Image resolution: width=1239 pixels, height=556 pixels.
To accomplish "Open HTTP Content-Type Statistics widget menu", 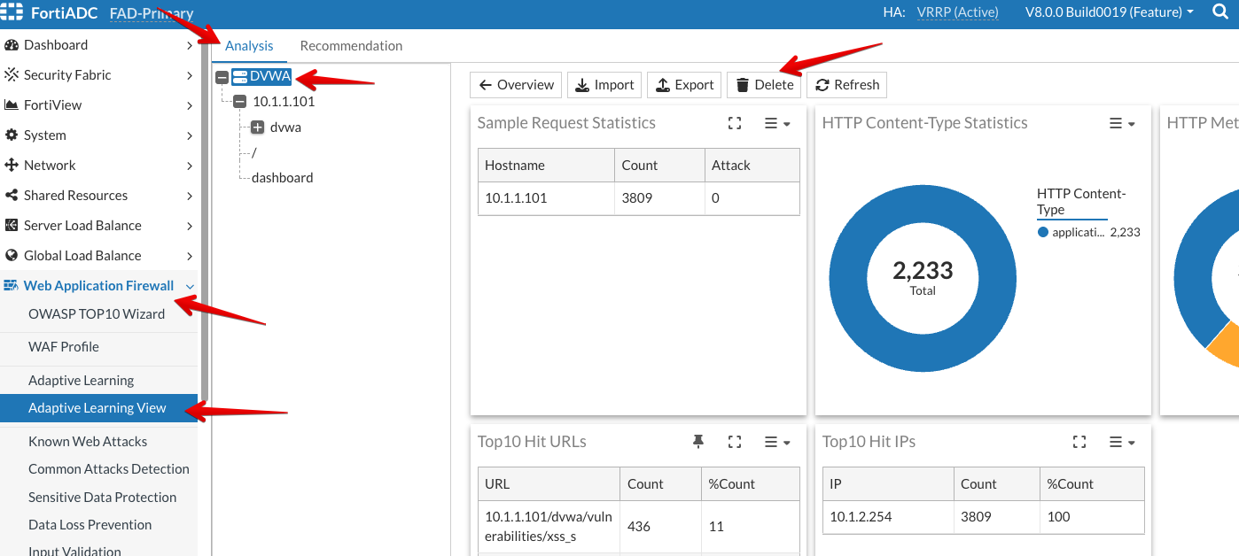I will click(1122, 124).
